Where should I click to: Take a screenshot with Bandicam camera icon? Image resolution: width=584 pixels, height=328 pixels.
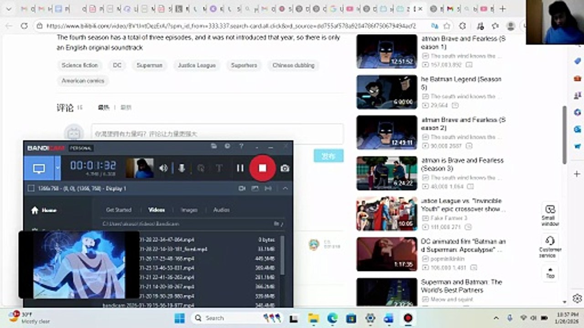pyautogui.click(x=285, y=168)
